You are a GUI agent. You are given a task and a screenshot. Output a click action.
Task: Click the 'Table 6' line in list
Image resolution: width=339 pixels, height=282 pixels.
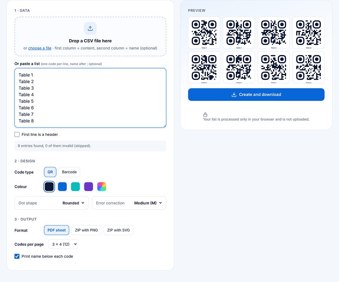click(x=26, y=108)
